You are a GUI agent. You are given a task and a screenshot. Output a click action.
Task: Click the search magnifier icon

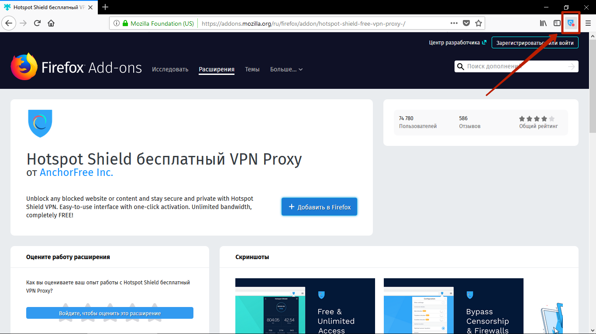pyautogui.click(x=460, y=67)
